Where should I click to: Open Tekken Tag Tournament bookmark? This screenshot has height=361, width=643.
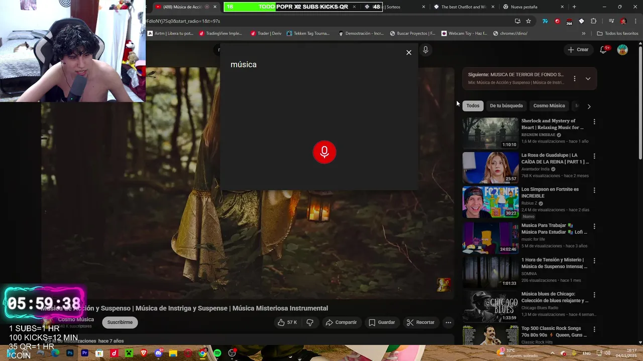(x=308, y=34)
